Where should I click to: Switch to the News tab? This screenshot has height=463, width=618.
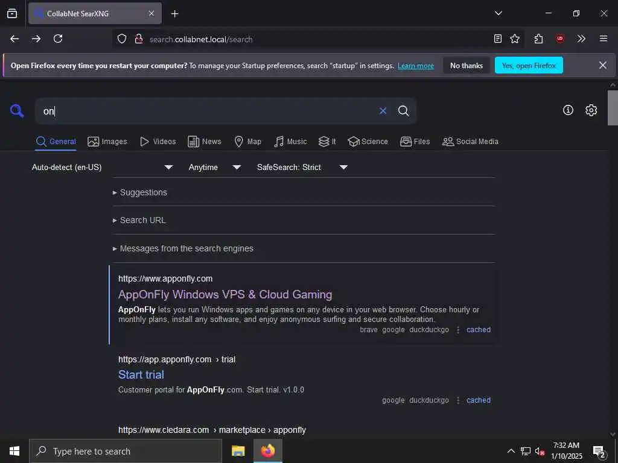coord(205,141)
